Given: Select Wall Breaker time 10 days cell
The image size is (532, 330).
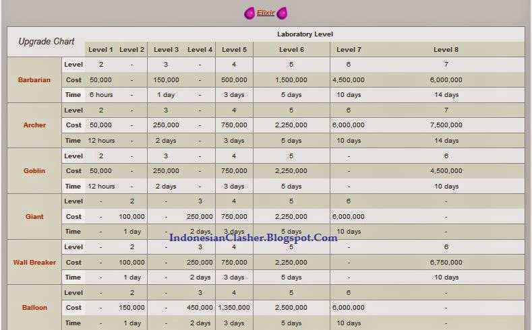Looking at the screenshot, I should coord(446,277).
